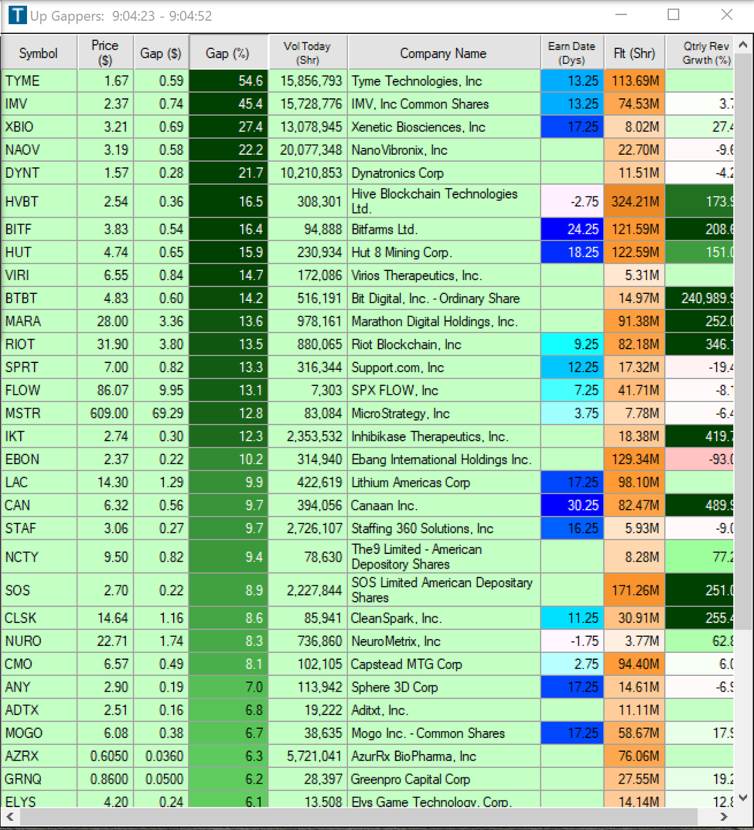The height and width of the screenshot is (830, 754).
Task: Sort by the Flt (Shr) column header
Action: [x=634, y=53]
